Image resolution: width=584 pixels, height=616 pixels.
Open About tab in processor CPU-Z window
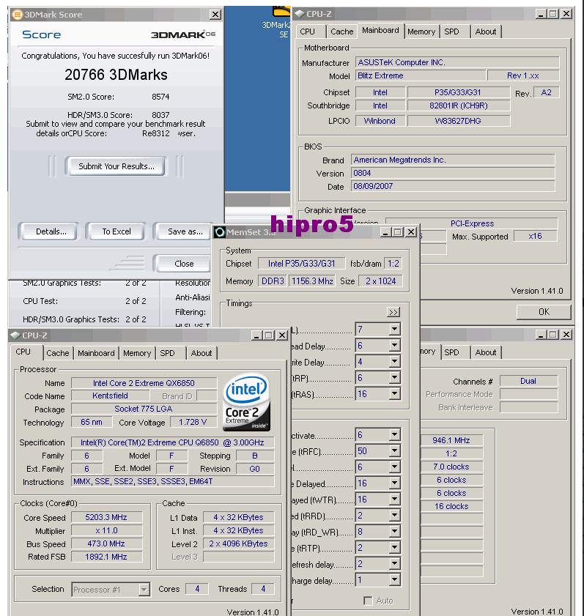202,353
